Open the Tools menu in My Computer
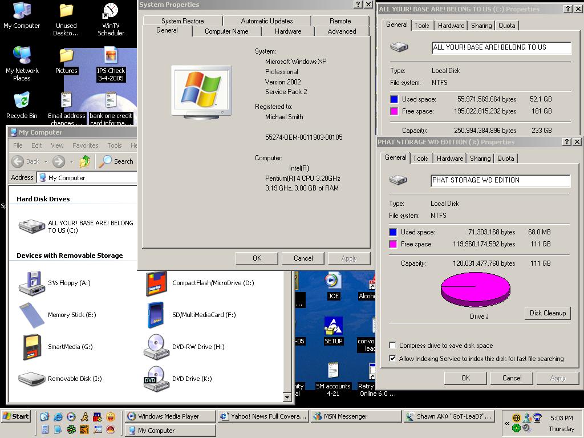 [x=114, y=145]
